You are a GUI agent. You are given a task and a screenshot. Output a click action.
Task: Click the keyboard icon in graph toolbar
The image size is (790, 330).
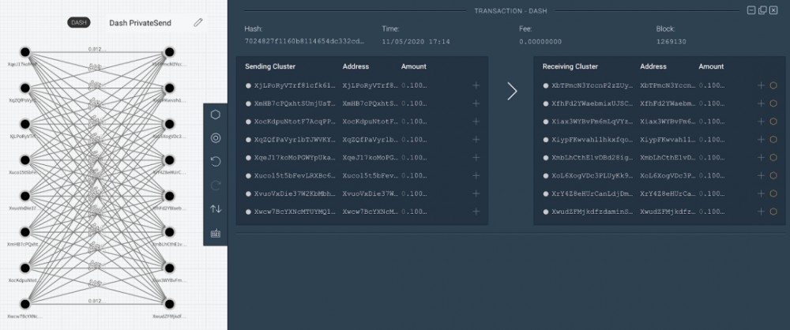tap(216, 233)
